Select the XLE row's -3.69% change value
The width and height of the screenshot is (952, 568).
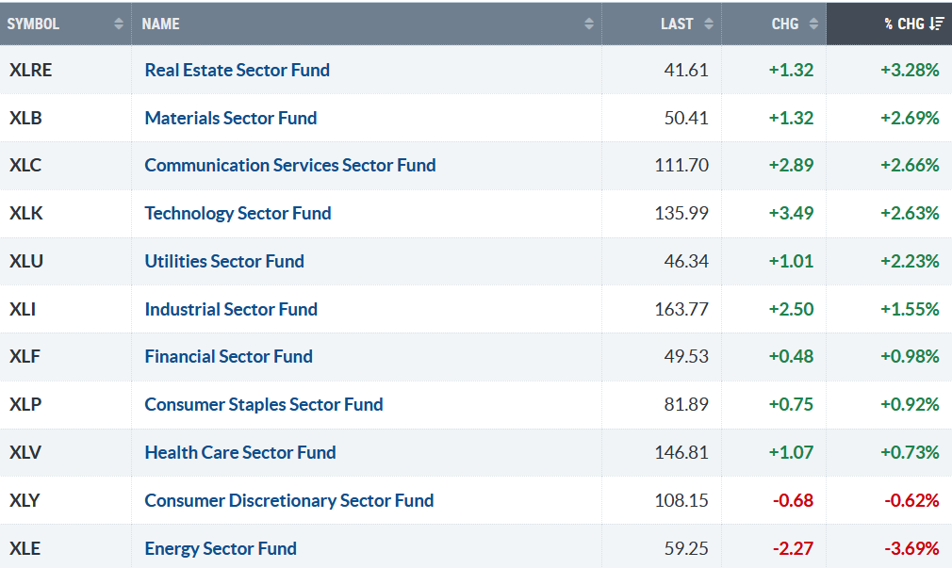pyautogui.click(x=911, y=548)
